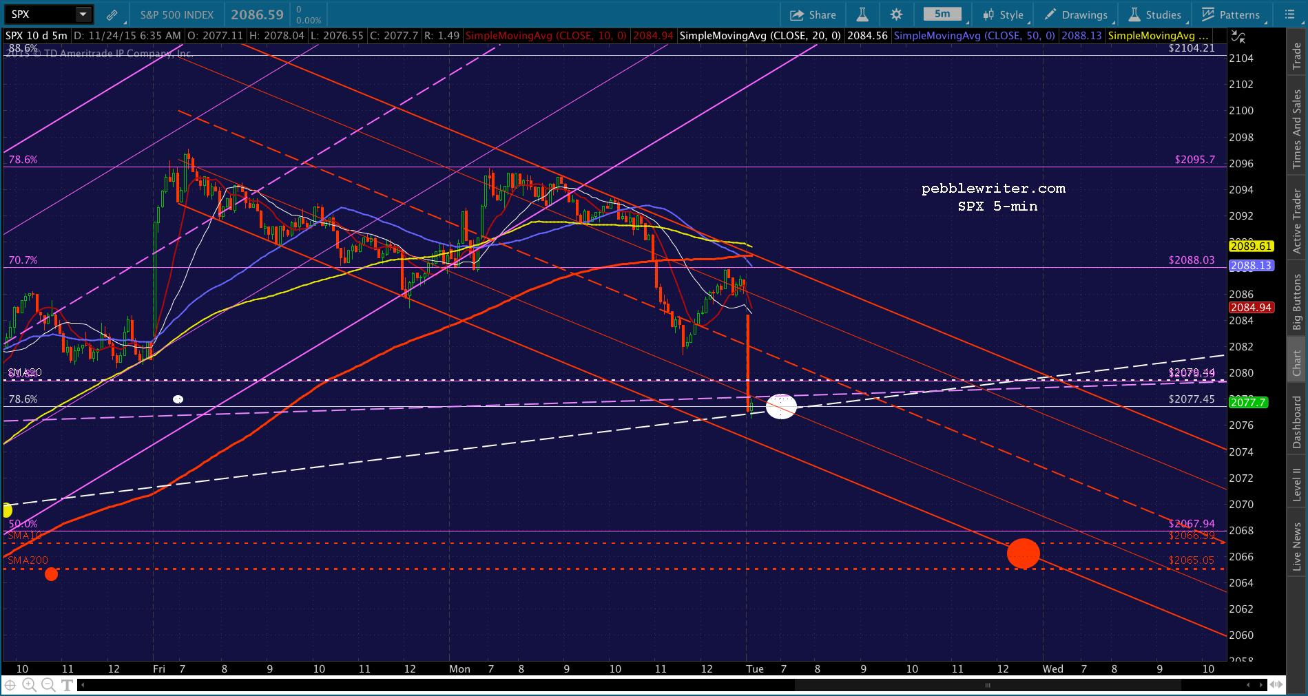Click the pebblewriter.com text annotation
1308x696 pixels.
click(993, 189)
